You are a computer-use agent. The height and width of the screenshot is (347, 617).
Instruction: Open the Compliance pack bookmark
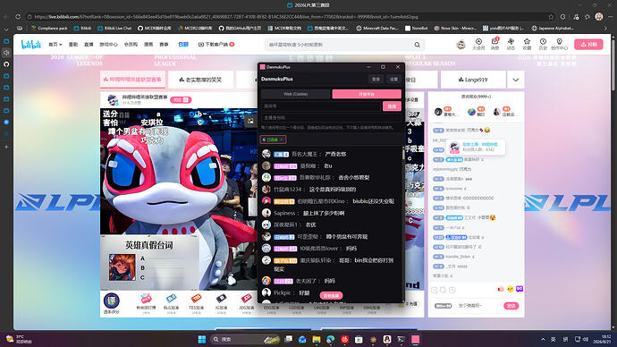coord(49,29)
